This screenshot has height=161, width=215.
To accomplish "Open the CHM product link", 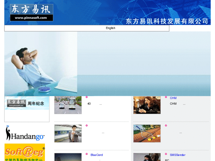I will (x=173, y=98).
